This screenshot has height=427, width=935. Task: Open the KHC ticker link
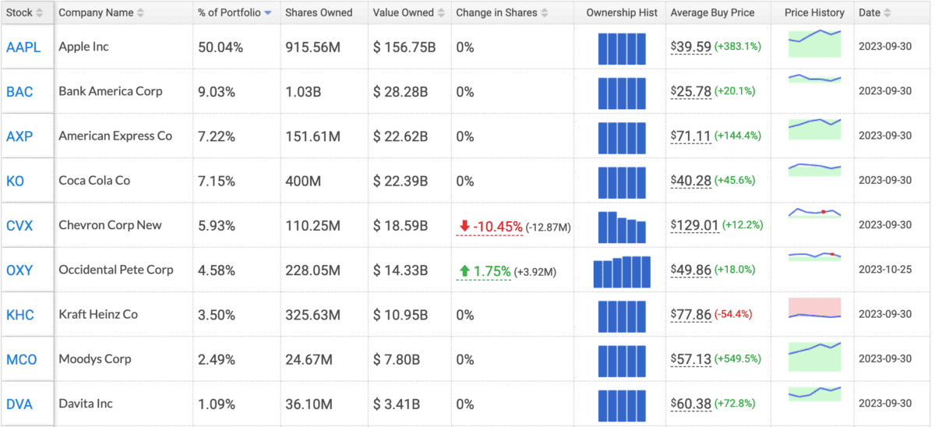point(20,315)
